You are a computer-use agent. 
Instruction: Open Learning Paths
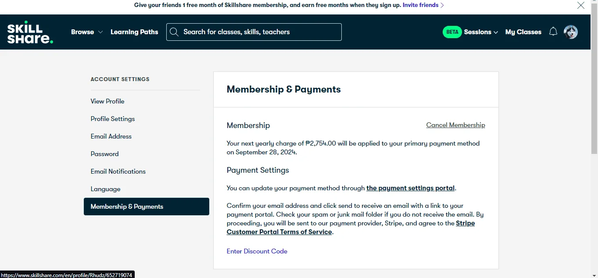(134, 32)
